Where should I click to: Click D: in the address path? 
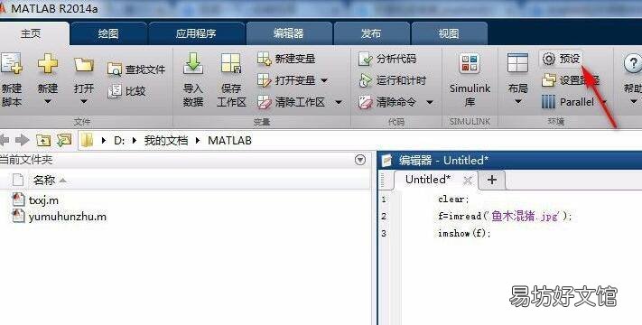click(x=119, y=141)
